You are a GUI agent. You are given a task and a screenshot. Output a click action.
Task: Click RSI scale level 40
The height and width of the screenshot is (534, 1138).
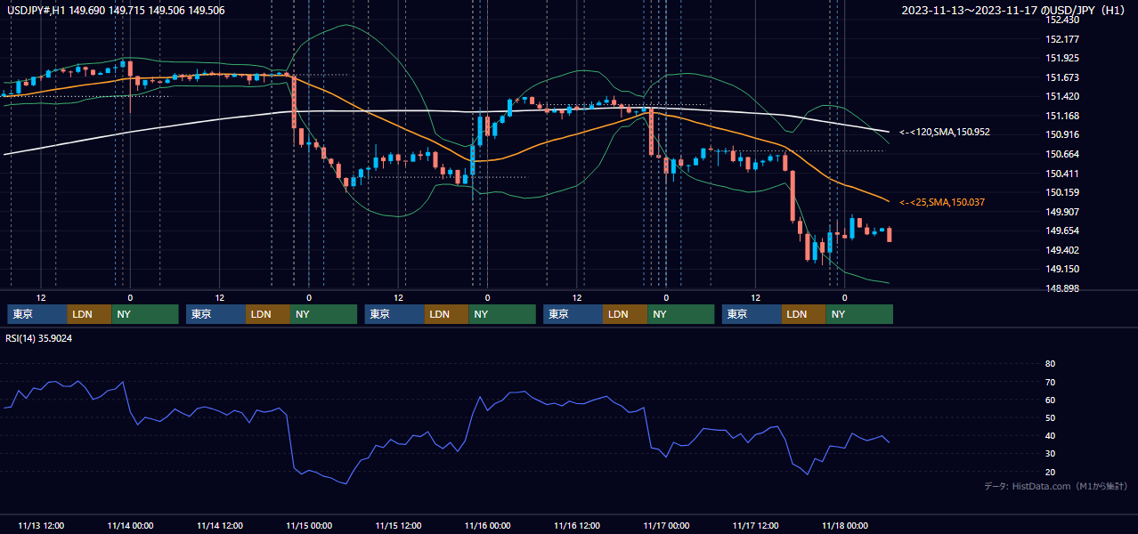click(1050, 435)
